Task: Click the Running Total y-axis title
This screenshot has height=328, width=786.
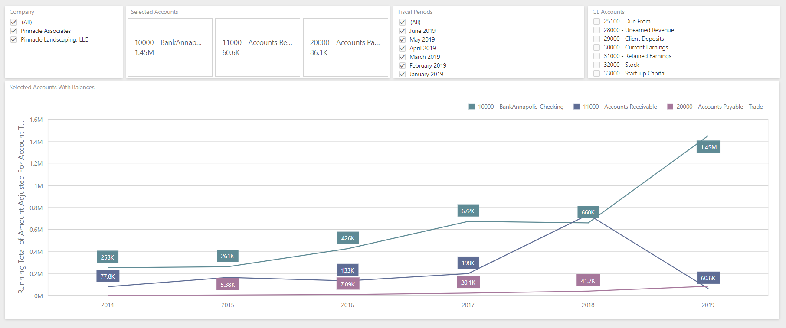Action: [x=21, y=208]
